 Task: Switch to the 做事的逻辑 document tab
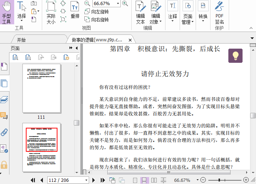pos(97,40)
